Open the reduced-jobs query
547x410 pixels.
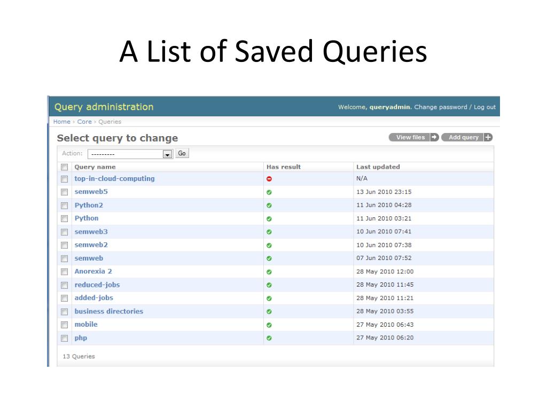click(97, 285)
